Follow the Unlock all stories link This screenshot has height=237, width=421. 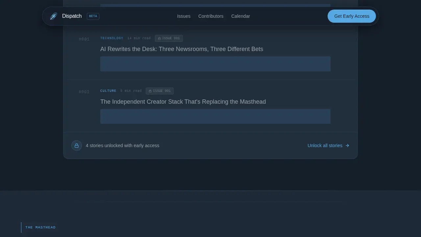(x=328, y=145)
